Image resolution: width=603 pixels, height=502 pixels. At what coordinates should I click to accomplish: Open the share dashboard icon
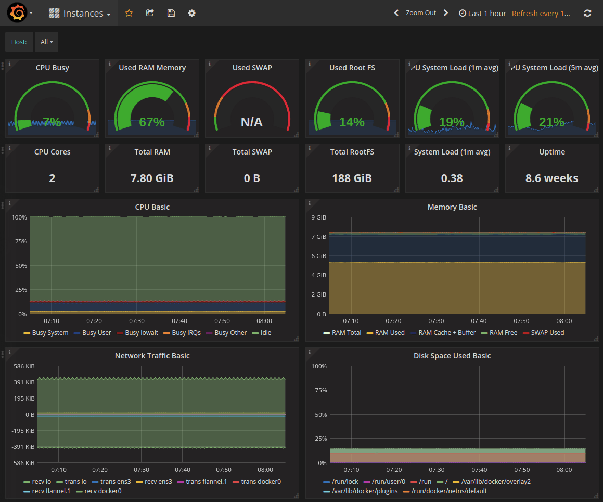pyautogui.click(x=150, y=13)
